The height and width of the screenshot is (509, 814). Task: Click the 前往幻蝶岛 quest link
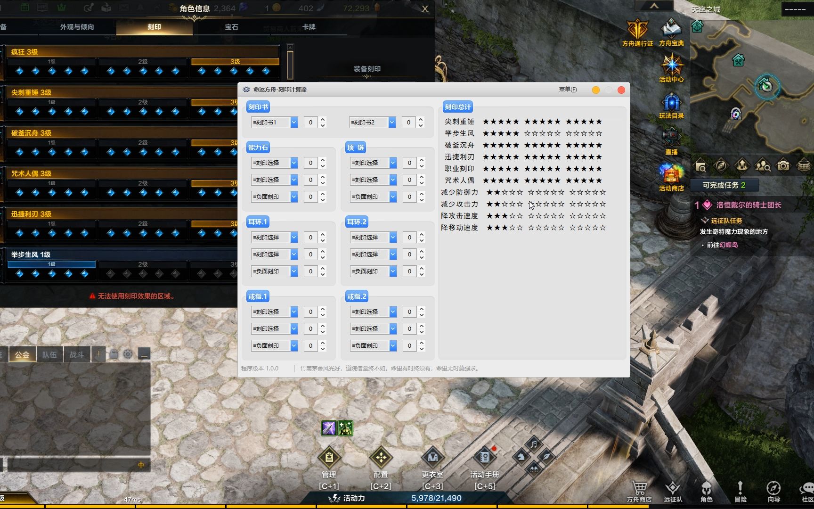coord(722,245)
